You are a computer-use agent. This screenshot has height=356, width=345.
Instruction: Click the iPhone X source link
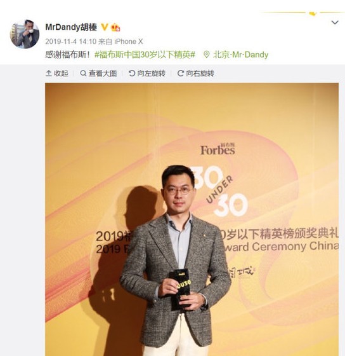[129, 41]
